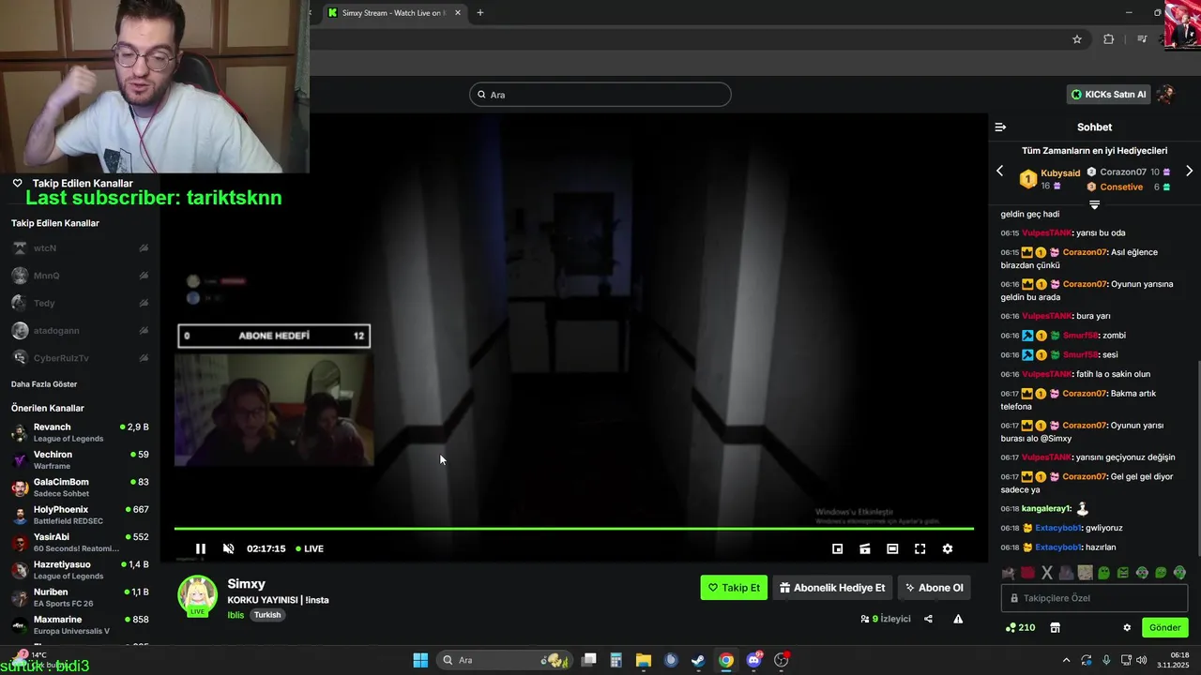Open YasirAbi recommended channel

point(80,543)
